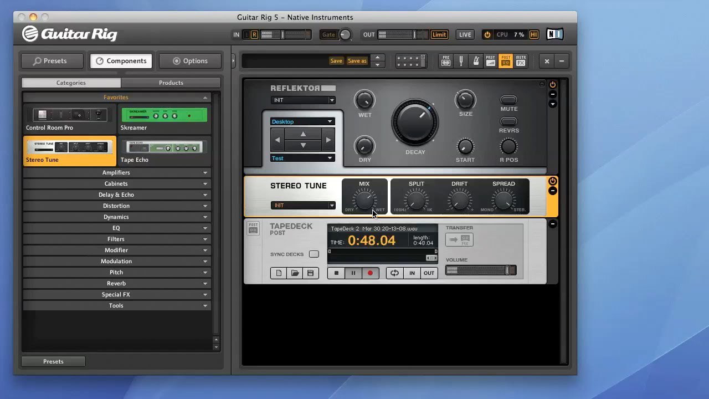Create a new Tapedeck file
This screenshot has width=709, height=399.
point(279,273)
